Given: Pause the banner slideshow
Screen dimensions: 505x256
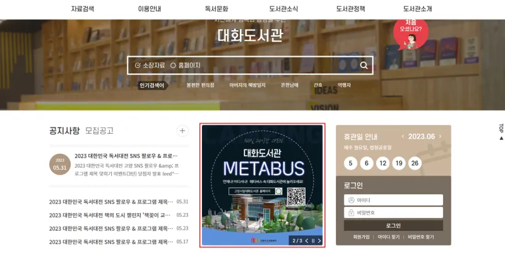Looking at the screenshot, I should click(313, 241).
